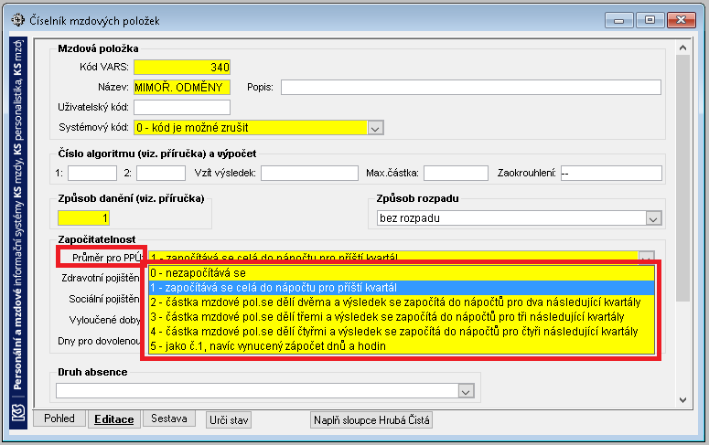
Task: Choose option 3 dividing amount by three
Action: click(x=402, y=317)
